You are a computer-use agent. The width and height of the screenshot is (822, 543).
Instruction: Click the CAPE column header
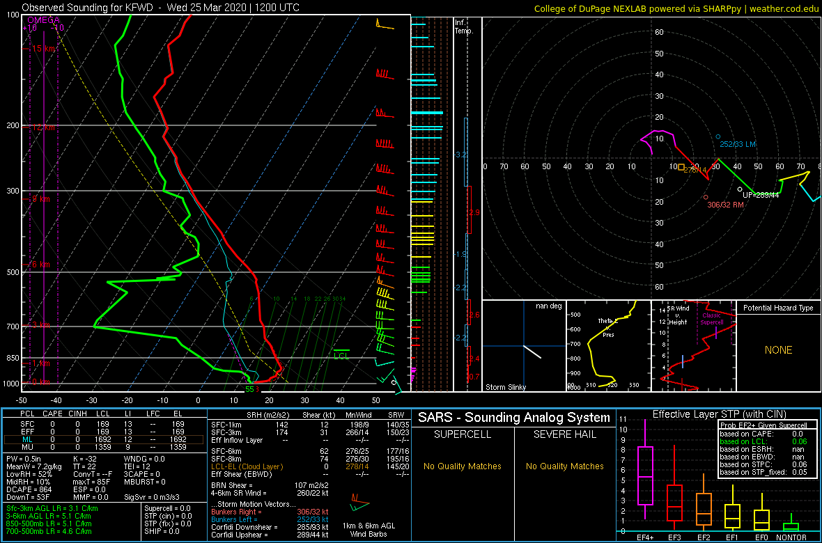[52, 415]
